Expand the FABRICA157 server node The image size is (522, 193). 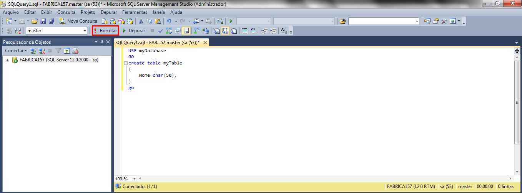(x=7, y=60)
